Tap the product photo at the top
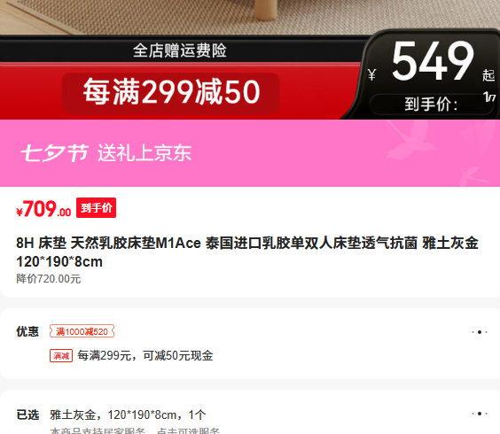Image resolution: width=500 pixels, height=434 pixels. (x=250, y=17)
